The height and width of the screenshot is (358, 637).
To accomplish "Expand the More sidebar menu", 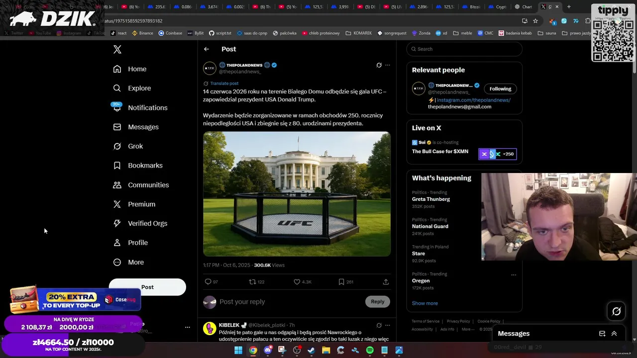I will [x=128, y=262].
